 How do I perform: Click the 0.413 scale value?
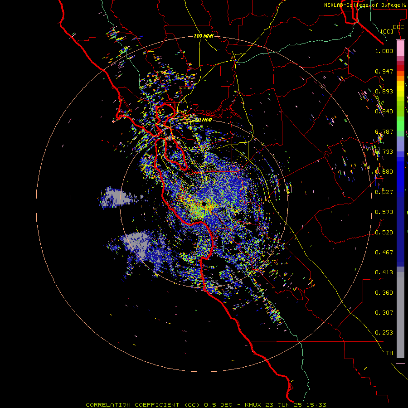pos(384,272)
